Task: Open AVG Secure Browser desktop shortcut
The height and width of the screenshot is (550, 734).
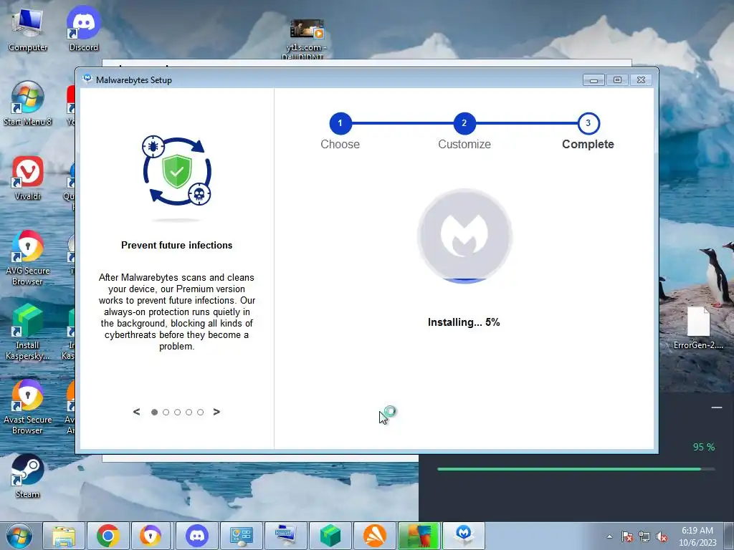Action: coord(28,258)
